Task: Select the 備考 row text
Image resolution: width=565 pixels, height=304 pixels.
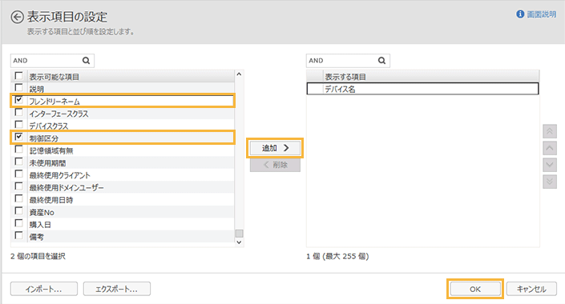Action: 36,237
